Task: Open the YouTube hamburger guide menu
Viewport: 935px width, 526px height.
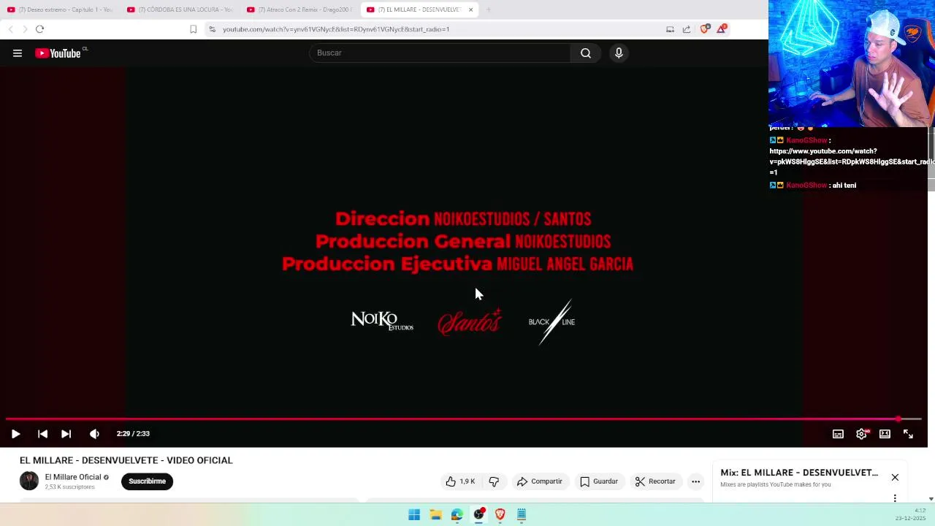Action: coord(18,53)
